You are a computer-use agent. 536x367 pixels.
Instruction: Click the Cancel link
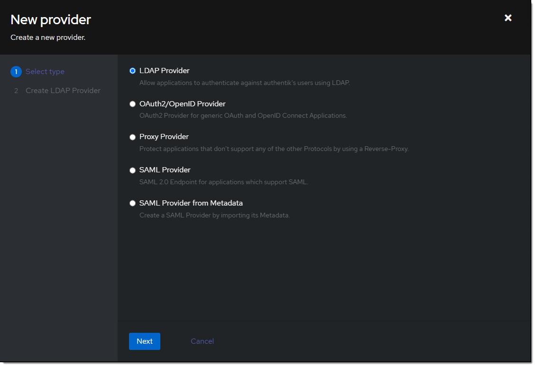[202, 341]
